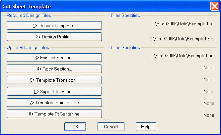Click the Template Point Profile button
The height and width of the screenshot is (135, 221).
[x=54, y=103]
